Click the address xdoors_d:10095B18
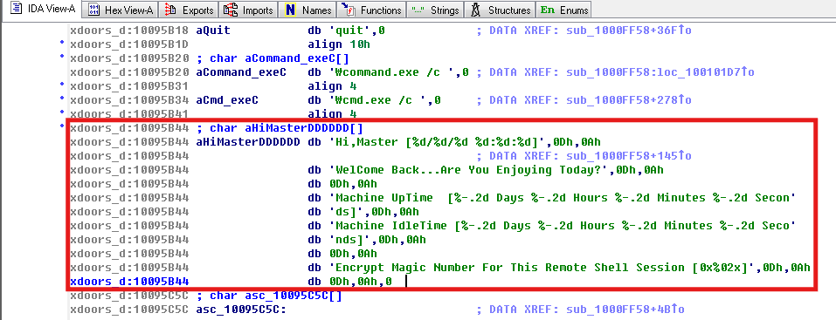The height and width of the screenshot is (320, 836). coord(129,31)
